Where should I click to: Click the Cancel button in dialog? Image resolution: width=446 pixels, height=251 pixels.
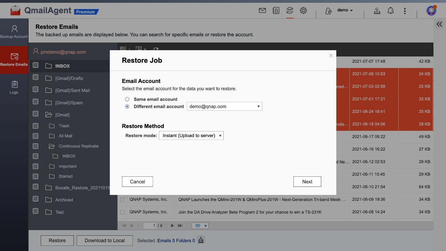tap(137, 182)
